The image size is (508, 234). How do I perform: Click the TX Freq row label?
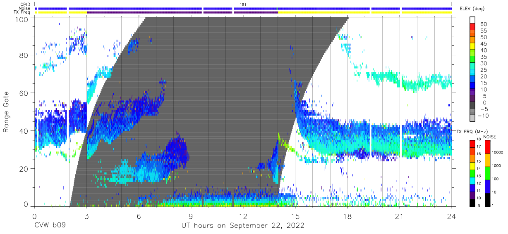click(x=23, y=12)
